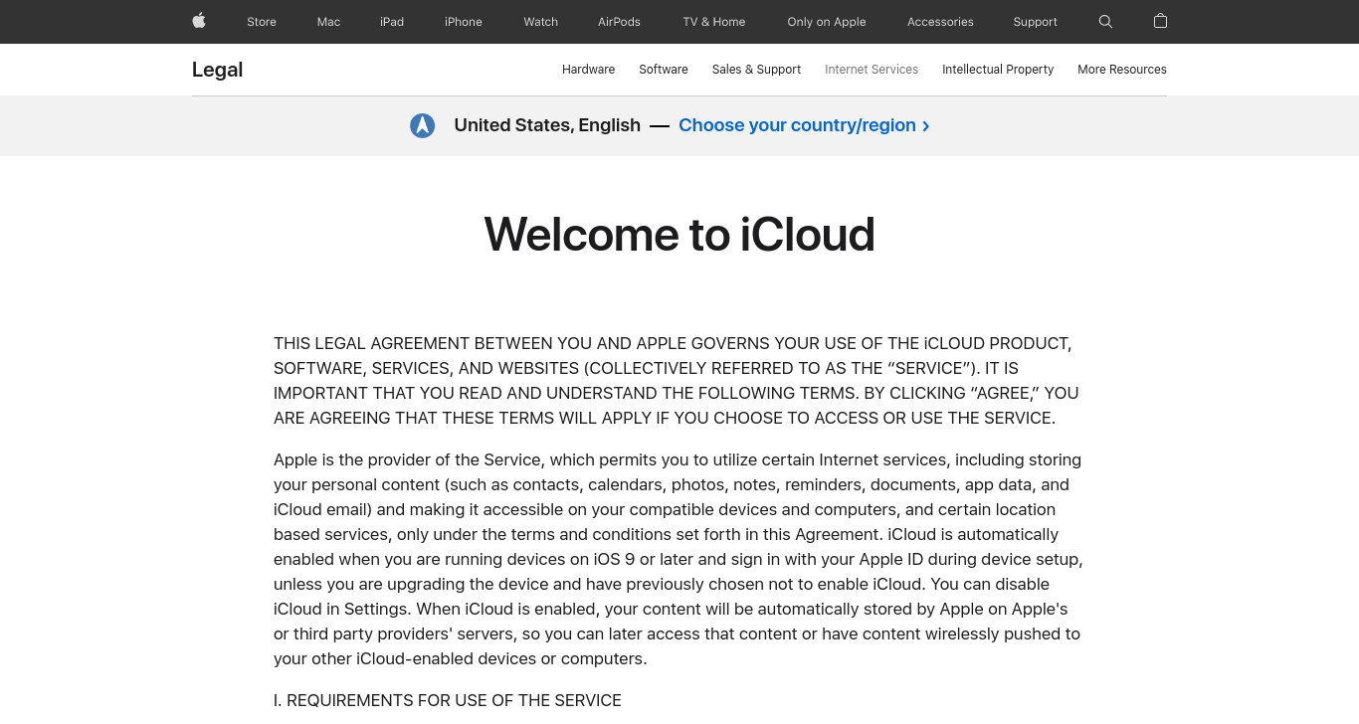Click the I. REQUIREMENTS FOR USE OF THE SERVICE heading
The image size is (1359, 724).
[x=448, y=700]
